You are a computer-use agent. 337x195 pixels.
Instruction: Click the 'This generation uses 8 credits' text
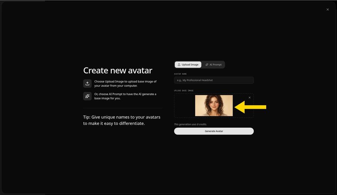(190, 124)
